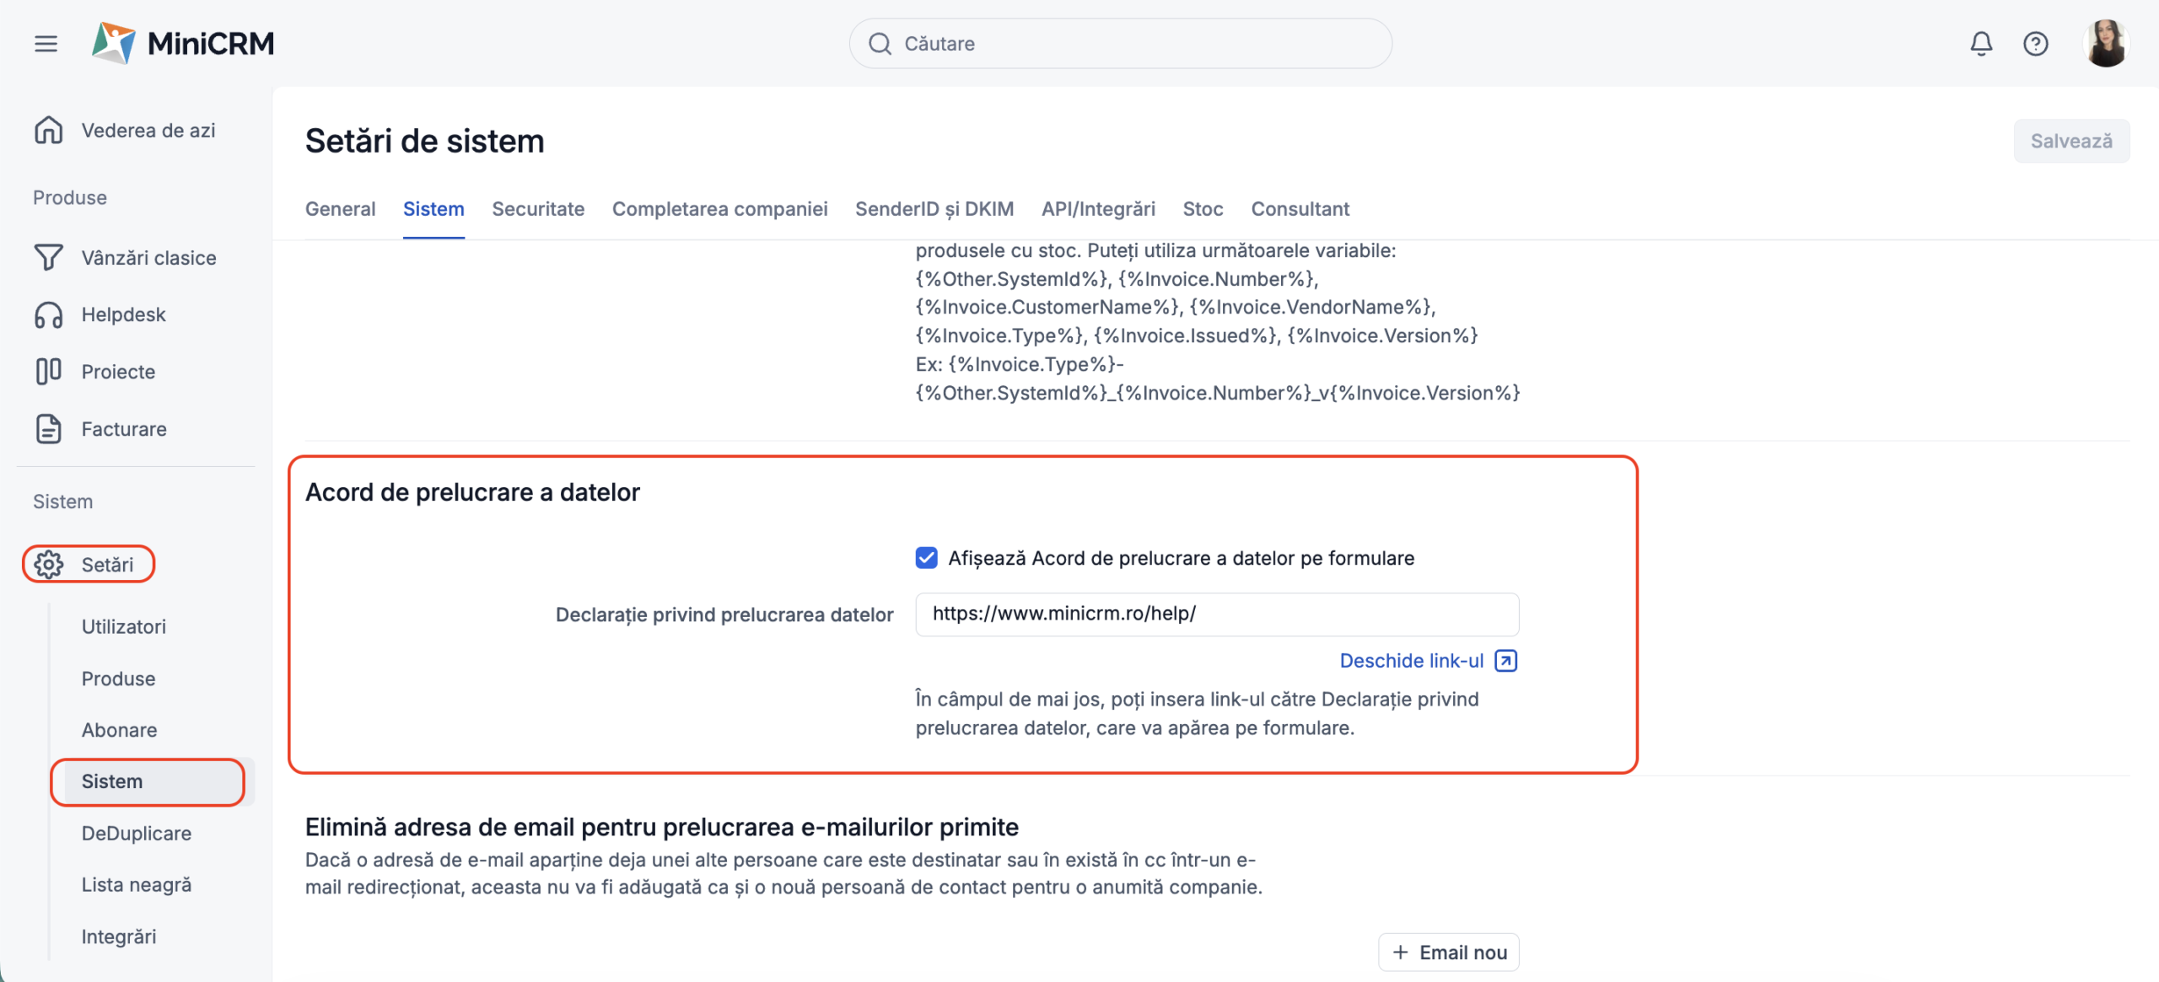Open the help question mark icon
The height and width of the screenshot is (982, 2159).
point(2036,44)
